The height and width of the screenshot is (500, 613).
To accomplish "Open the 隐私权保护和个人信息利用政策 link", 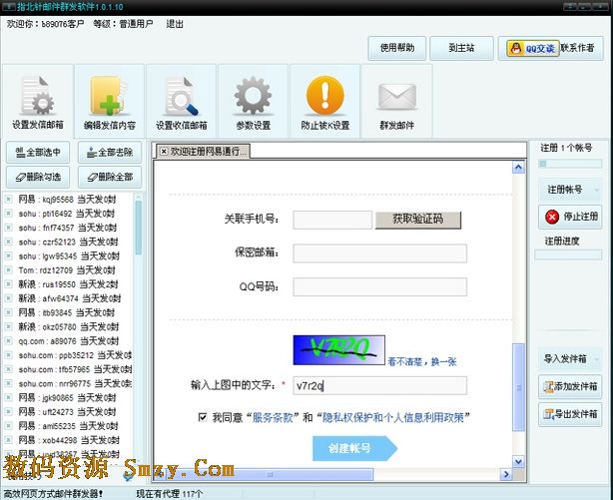I will click(x=393, y=417).
